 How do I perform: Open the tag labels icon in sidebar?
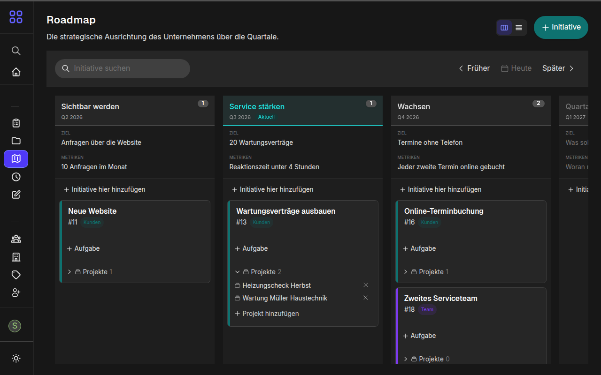16,275
